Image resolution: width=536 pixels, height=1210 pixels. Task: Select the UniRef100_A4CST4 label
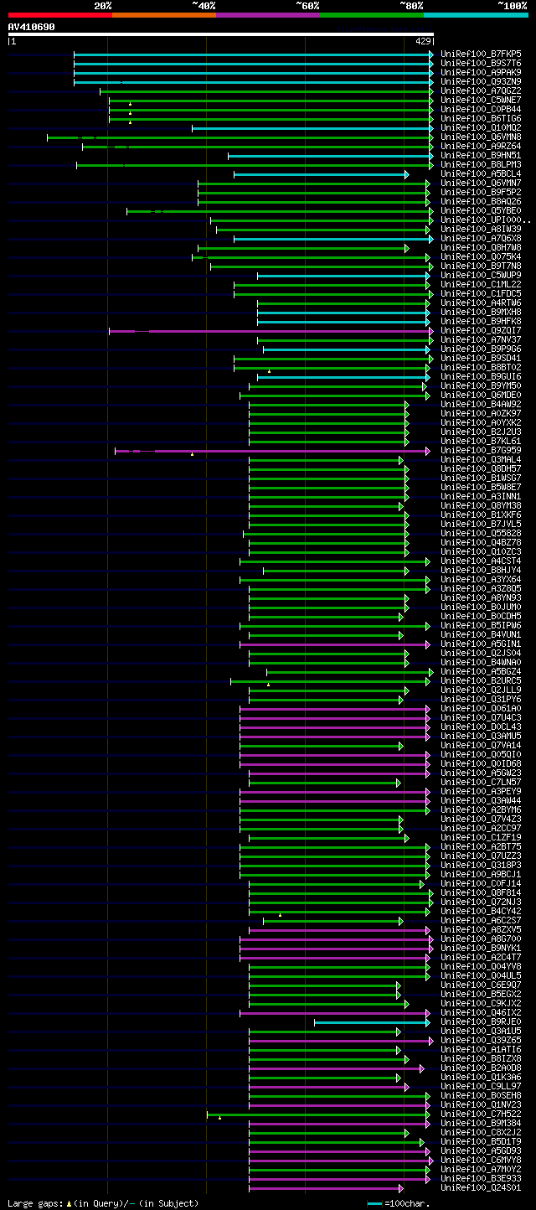coord(481,561)
